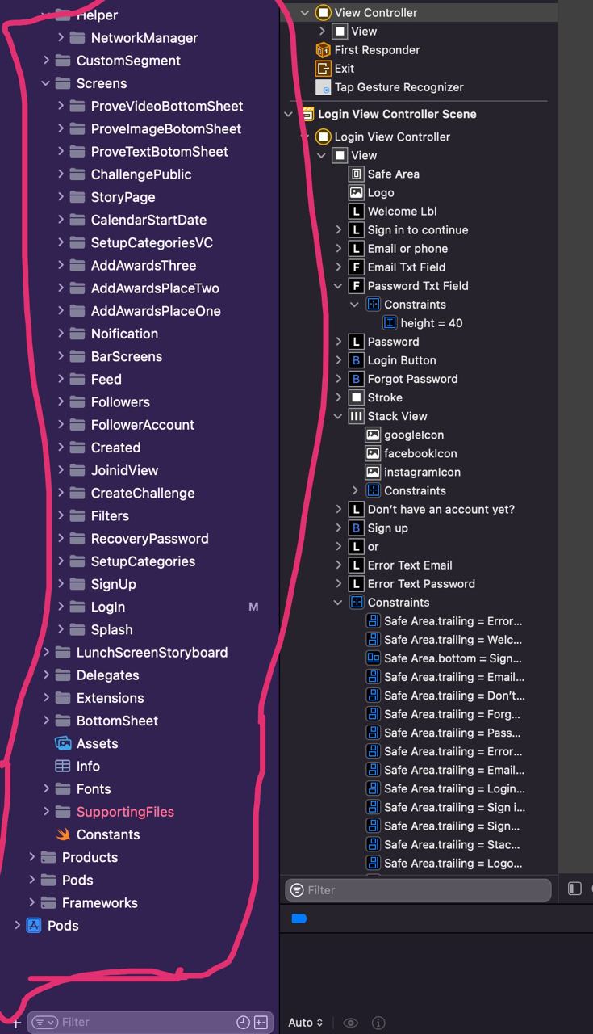
Task: Select the "or" label item
Action: (373, 546)
